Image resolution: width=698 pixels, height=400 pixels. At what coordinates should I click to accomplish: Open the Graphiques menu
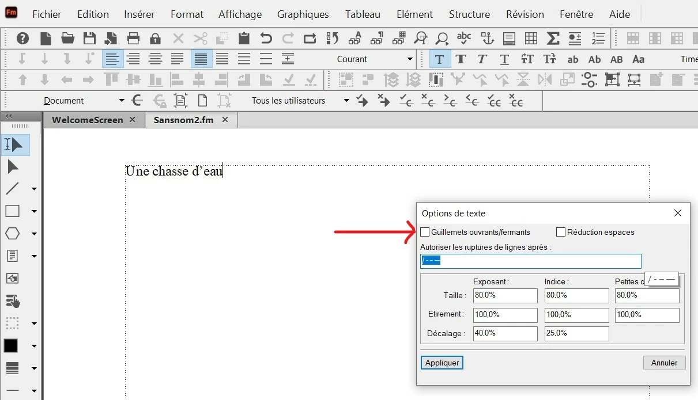point(303,14)
